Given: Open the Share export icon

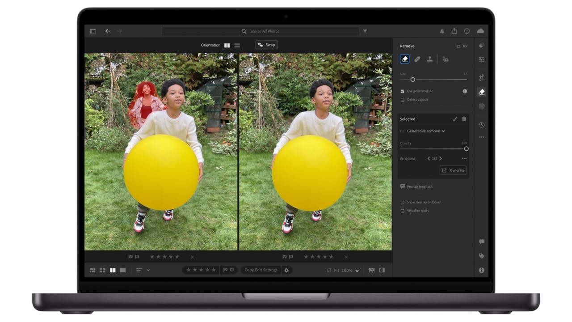Looking at the screenshot, I should coord(454,31).
